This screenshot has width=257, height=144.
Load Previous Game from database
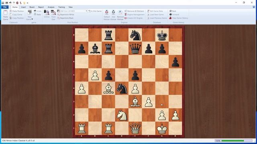[x=157, y=18]
